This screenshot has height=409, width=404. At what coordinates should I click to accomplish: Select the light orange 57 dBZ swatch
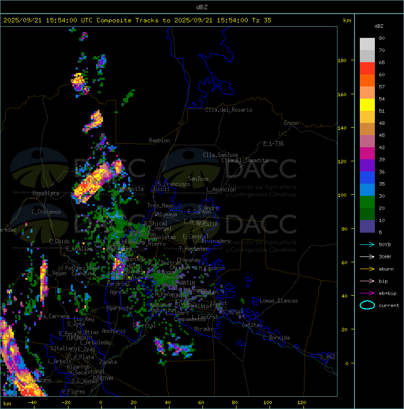(367, 93)
